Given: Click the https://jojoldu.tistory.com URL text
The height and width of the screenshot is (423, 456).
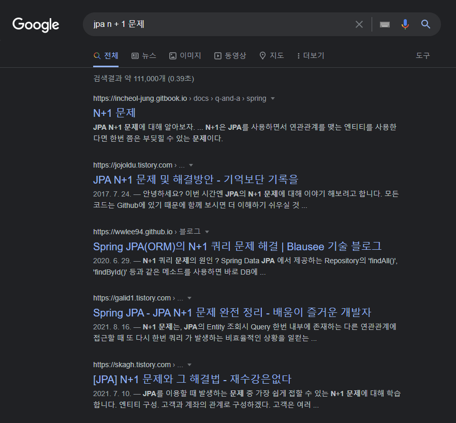Looking at the screenshot, I should pos(133,165).
